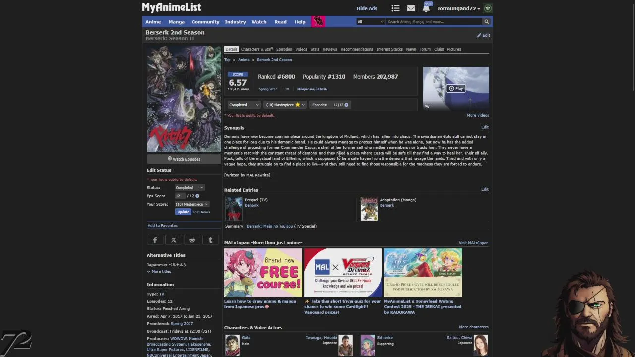Switch to the Reviews tab

pos(330,49)
